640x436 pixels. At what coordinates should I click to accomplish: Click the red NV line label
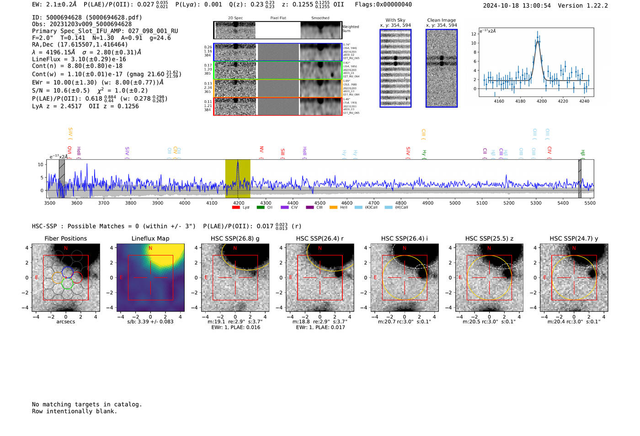(261, 150)
